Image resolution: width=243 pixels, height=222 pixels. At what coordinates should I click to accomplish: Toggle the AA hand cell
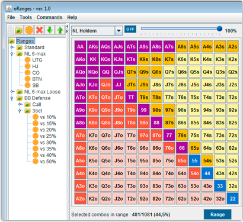point(80,47)
